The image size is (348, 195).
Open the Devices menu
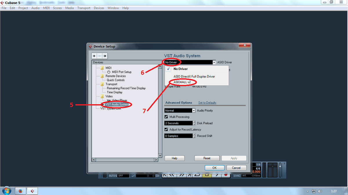[x=99, y=8]
